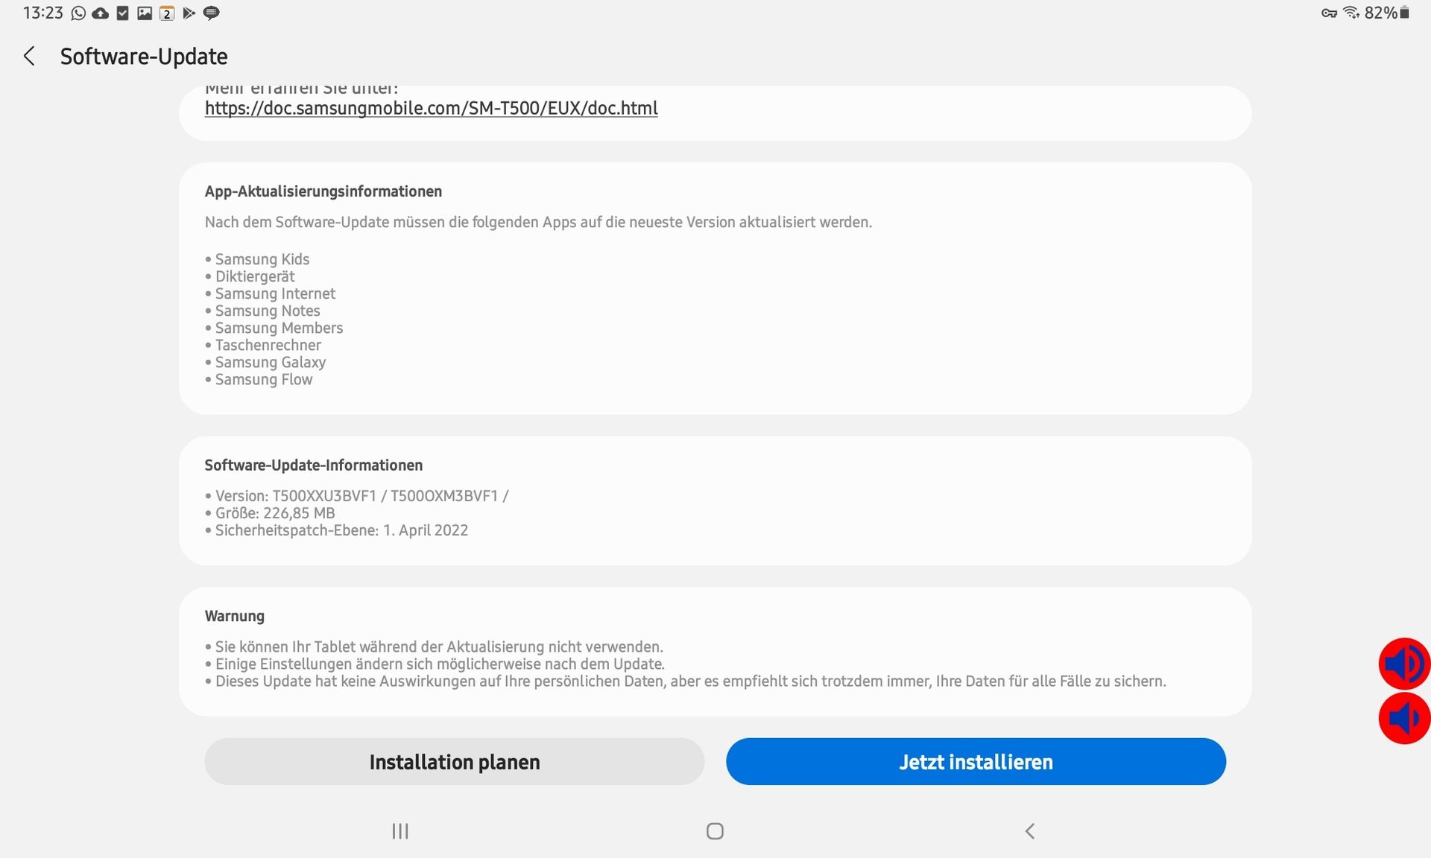Tap the home navigation button
Screen dimensions: 1431x858
point(715,831)
